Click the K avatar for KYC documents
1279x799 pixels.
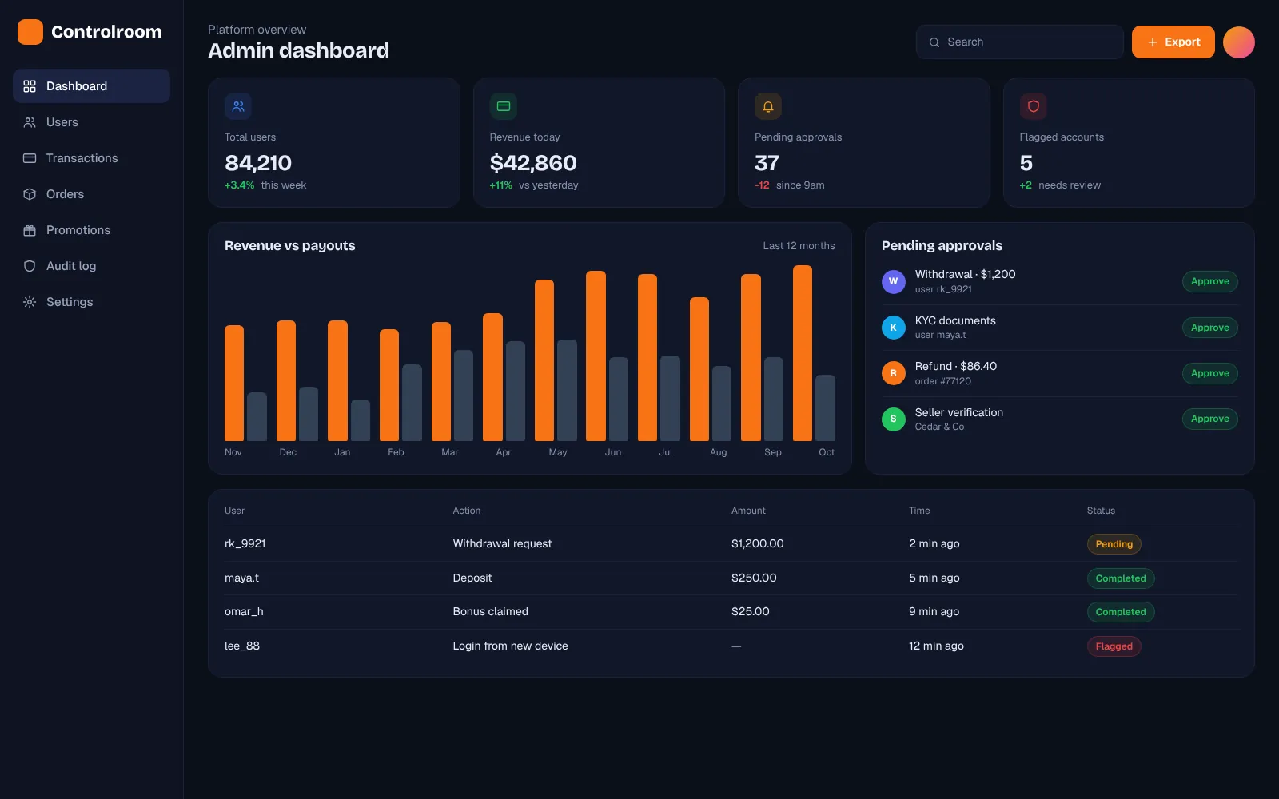[x=894, y=328]
